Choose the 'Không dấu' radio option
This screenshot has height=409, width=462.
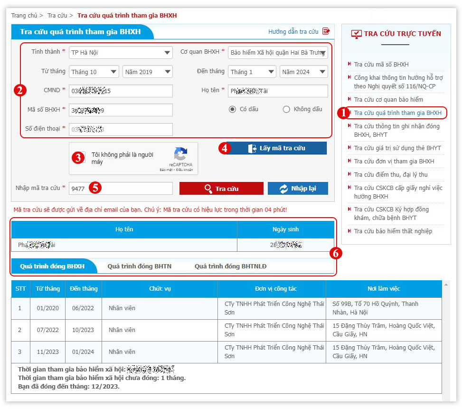pyautogui.click(x=286, y=109)
